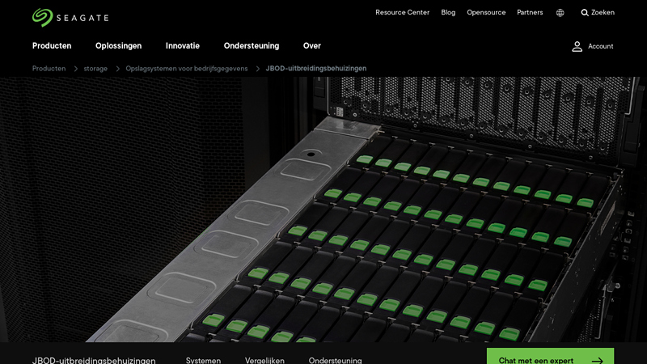Expand the Oplossingen menu
This screenshot has width=647, height=364.
click(x=118, y=46)
